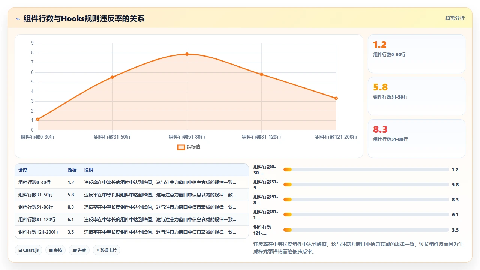Image resolution: width=480 pixels, height=270 pixels.
Task: Open the 8.3 stat card
Action: 417,138
